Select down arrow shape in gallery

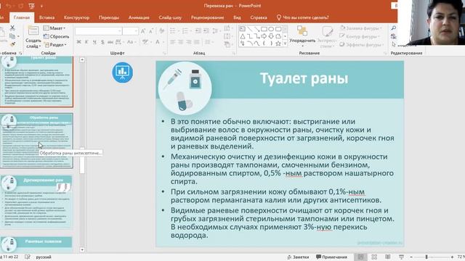click(x=271, y=36)
